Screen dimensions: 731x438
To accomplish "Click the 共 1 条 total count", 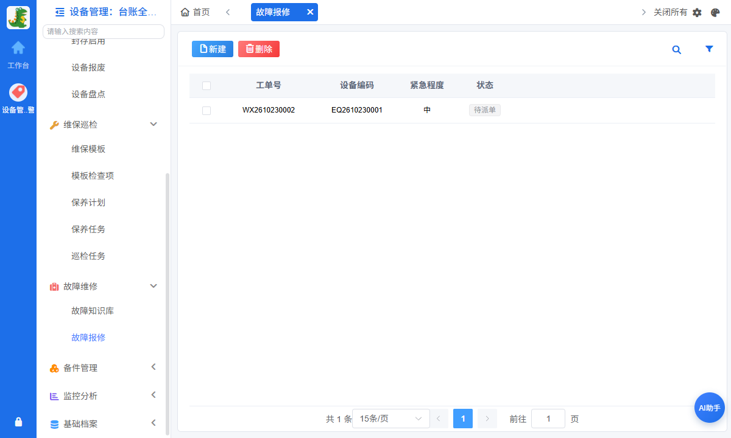I will [339, 419].
